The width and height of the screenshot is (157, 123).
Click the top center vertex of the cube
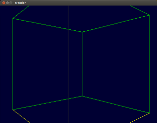coord(82,32)
